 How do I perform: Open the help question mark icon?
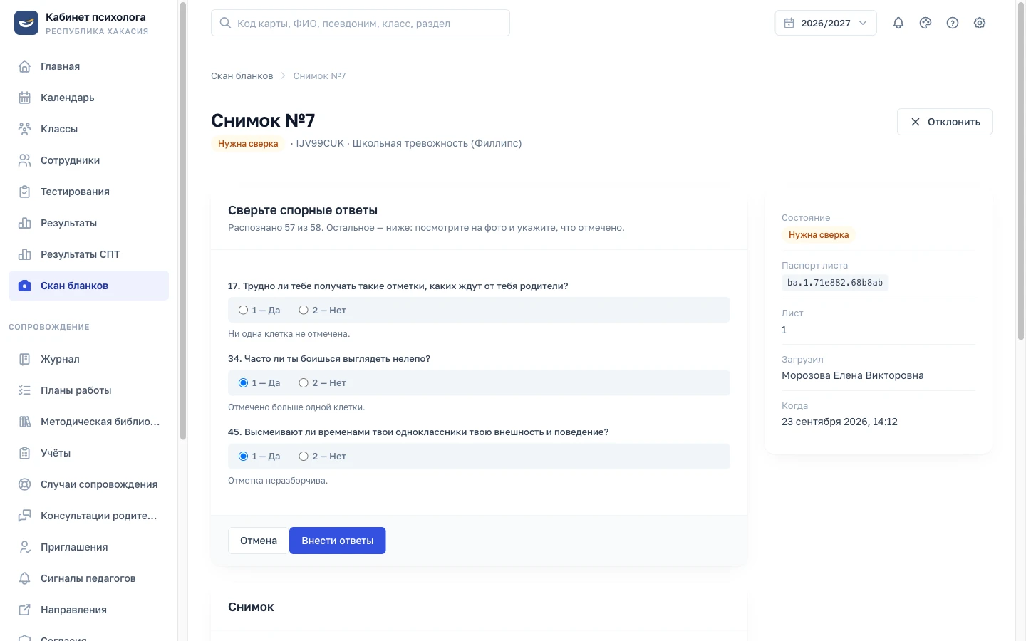pyautogui.click(x=953, y=23)
